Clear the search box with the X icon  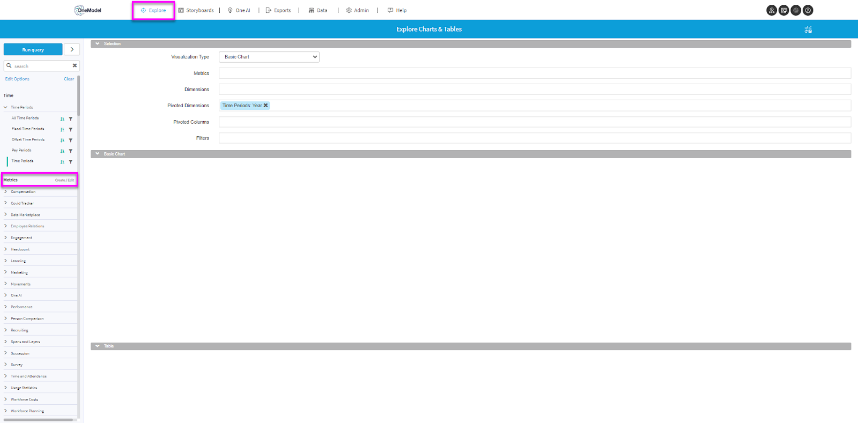pos(75,66)
